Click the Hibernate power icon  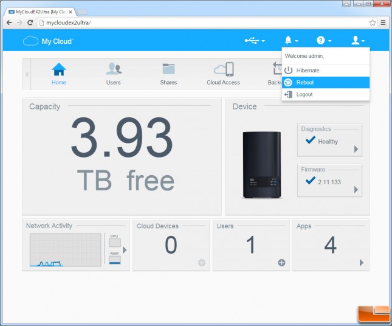(288, 71)
